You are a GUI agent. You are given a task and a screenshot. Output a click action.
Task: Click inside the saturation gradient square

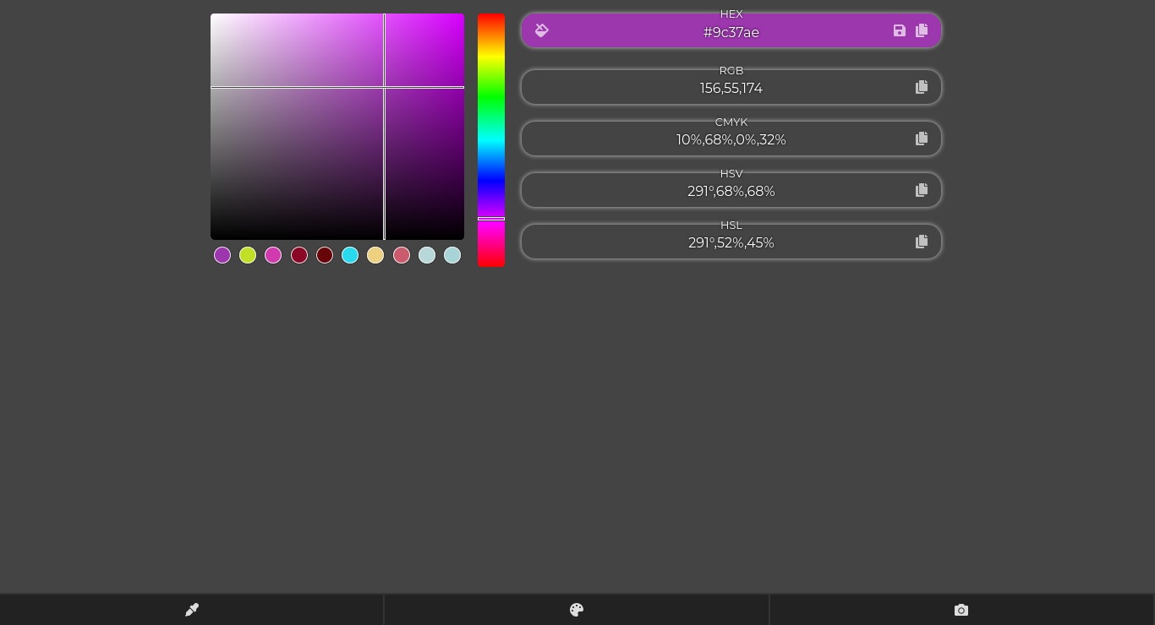[337, 127]
